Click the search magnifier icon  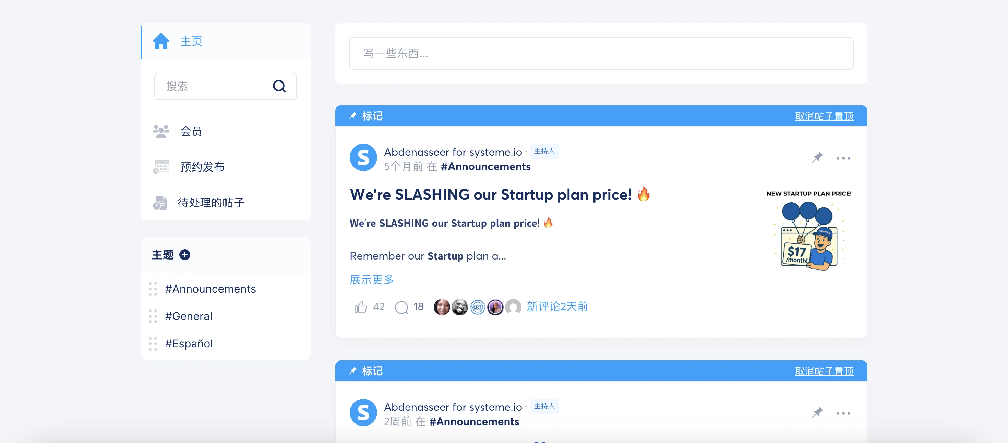pyautogui.click(x=279, y=86)
